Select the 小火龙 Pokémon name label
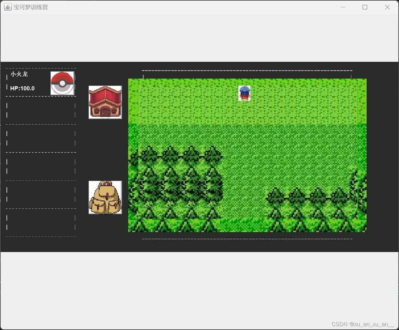The height and width of the screenshot is (330, 399). (x=19, y=74)
